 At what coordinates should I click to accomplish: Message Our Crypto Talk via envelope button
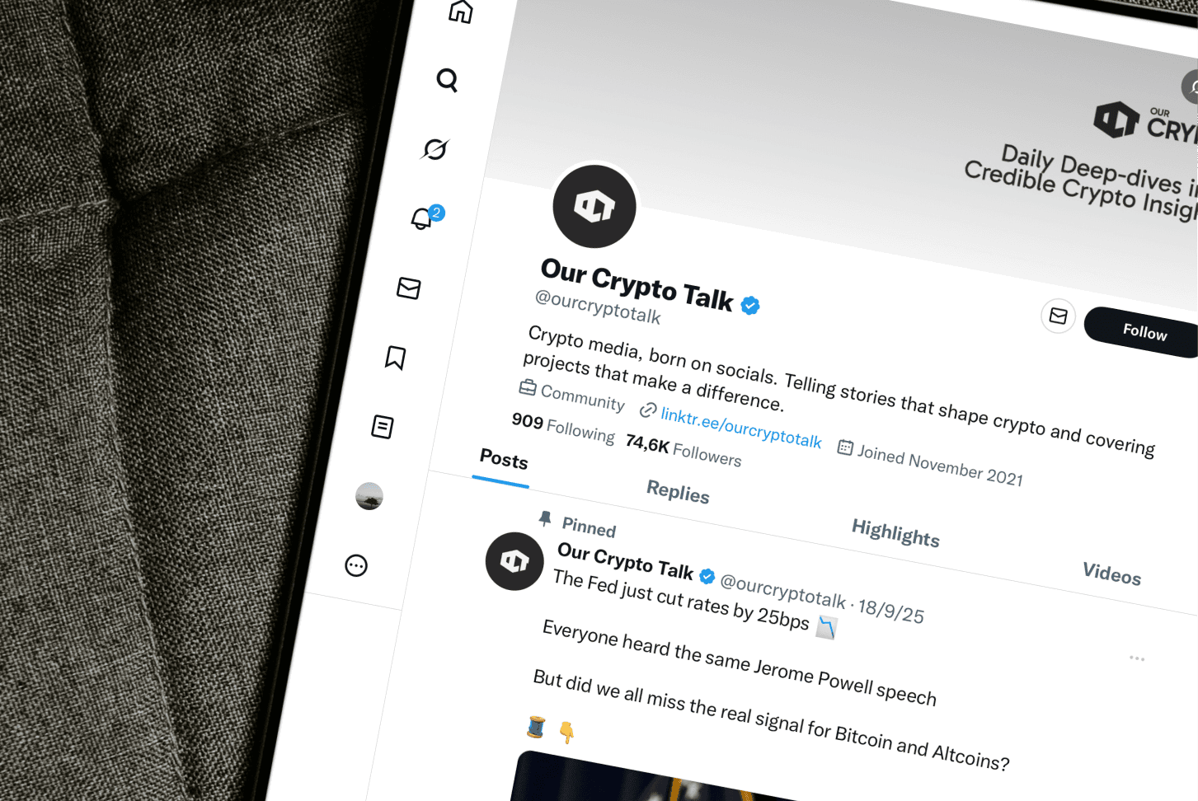[x=1058, y=316]
